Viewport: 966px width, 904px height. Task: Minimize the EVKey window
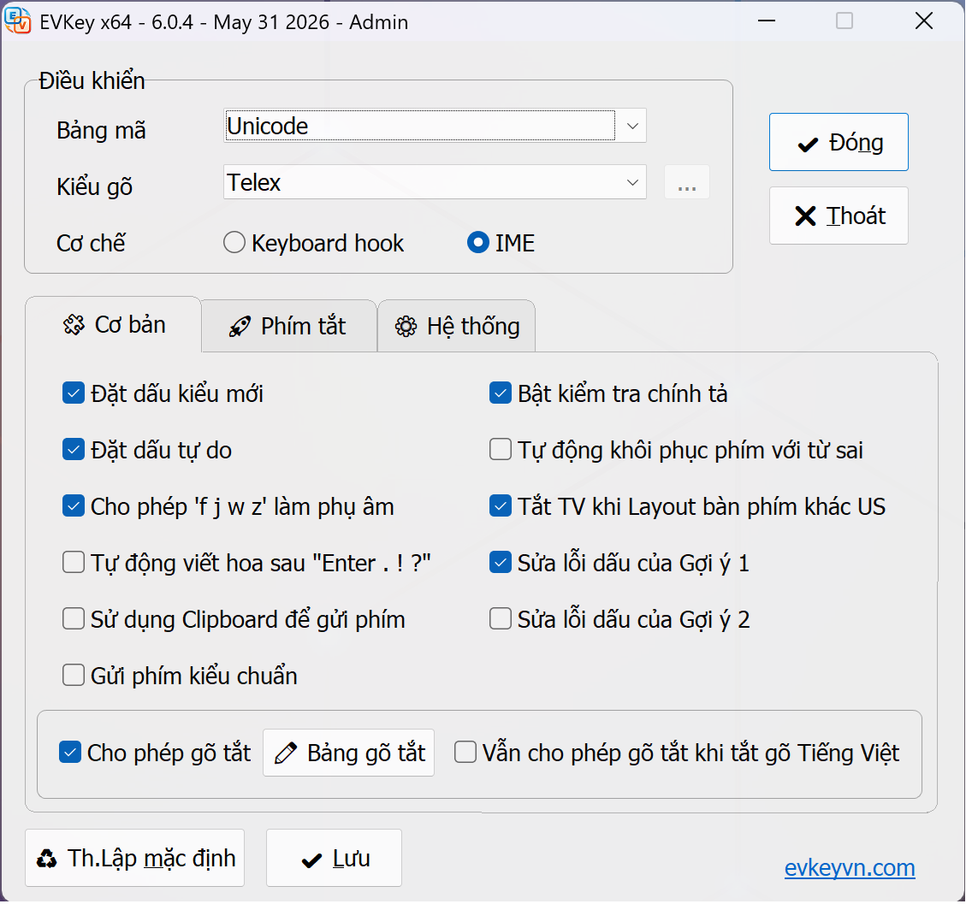(767, 21)
